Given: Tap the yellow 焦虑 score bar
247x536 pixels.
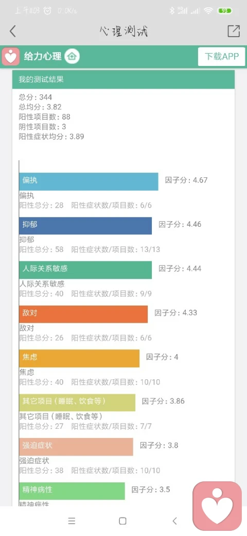Looking at the screenshot, I should [x=79, y=358].
